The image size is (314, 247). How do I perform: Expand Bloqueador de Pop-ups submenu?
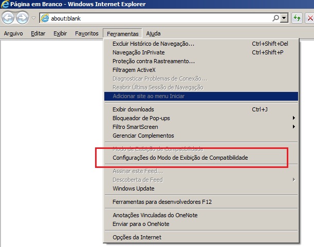[x=201, y=118]
